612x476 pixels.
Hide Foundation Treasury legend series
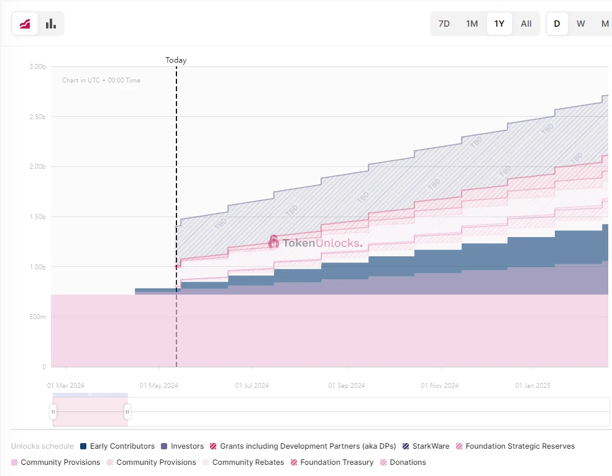point(337,462)
